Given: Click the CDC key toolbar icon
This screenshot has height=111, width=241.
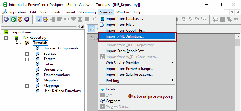Looking at the screenshot, I should click(x=216, y=19).
